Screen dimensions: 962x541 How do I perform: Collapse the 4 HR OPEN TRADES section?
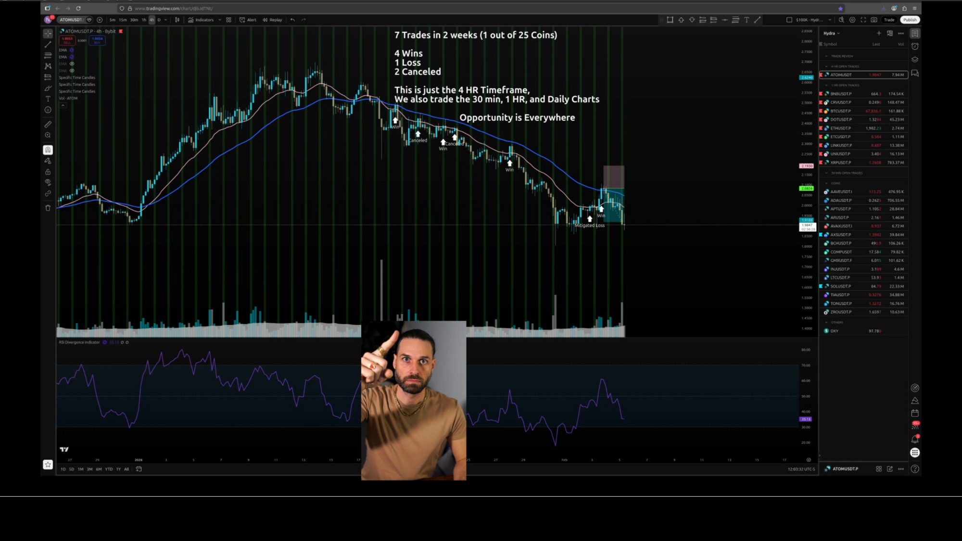pos(826,66)
